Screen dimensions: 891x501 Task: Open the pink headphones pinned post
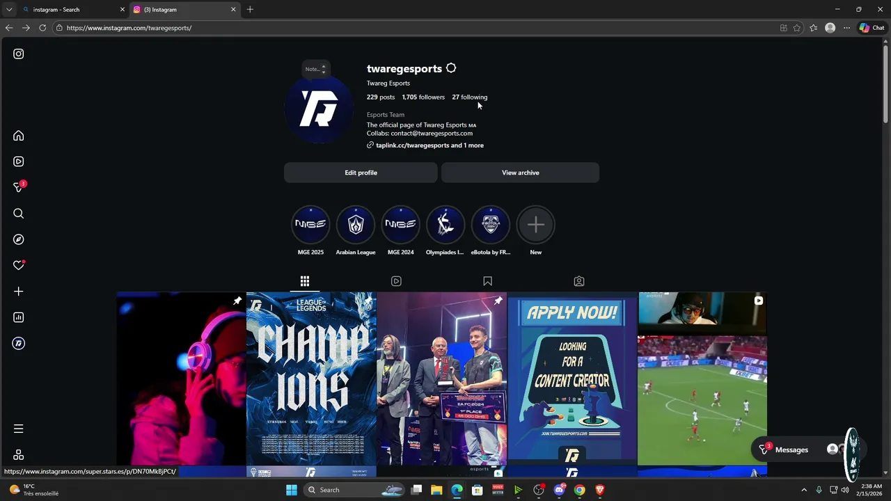pyautogui.click(x=181, y=379)
